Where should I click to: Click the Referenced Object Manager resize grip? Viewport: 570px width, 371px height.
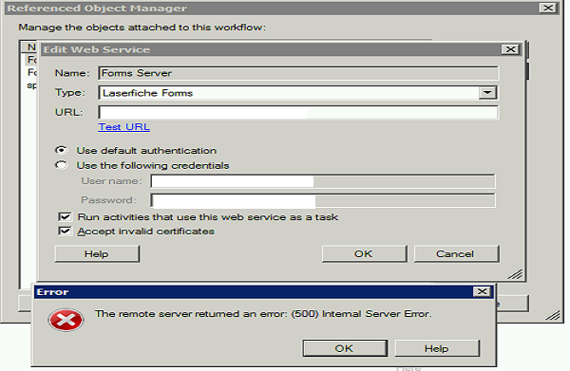[x=553, y=315]
